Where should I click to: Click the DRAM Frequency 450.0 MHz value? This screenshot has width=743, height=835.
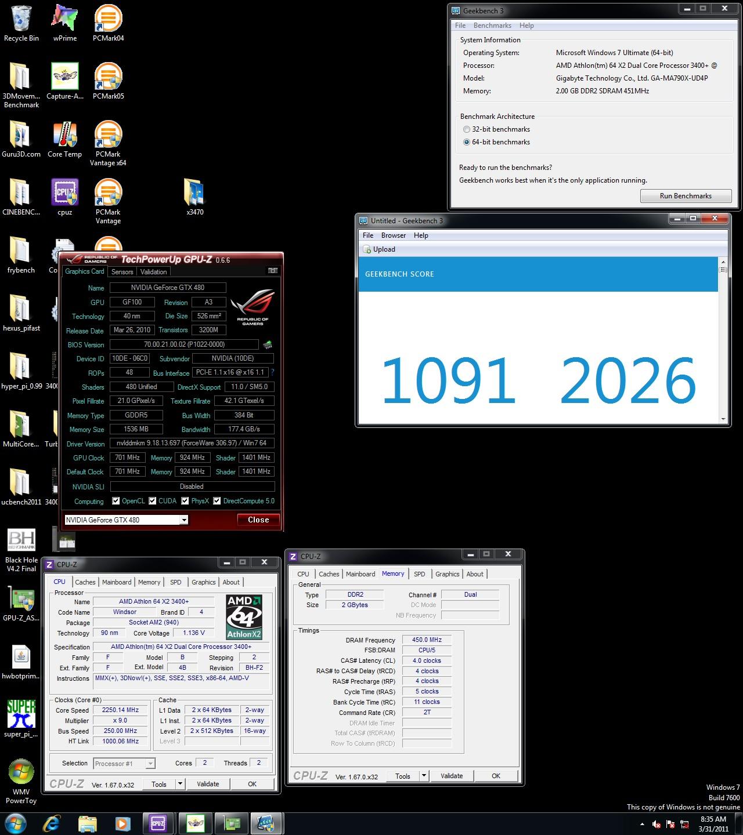pyautogui.click(x=427, y=640)
